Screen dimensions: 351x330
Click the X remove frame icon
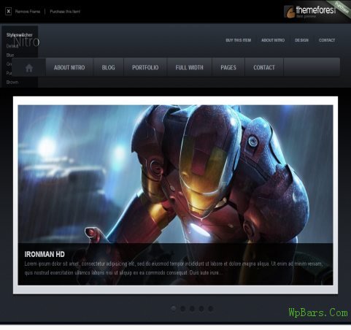coord(8,11)
